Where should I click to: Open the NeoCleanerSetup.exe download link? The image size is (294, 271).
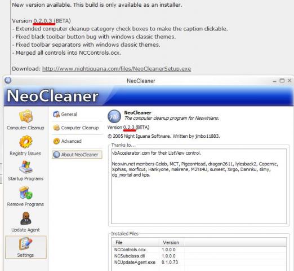(x=117, y=69)
